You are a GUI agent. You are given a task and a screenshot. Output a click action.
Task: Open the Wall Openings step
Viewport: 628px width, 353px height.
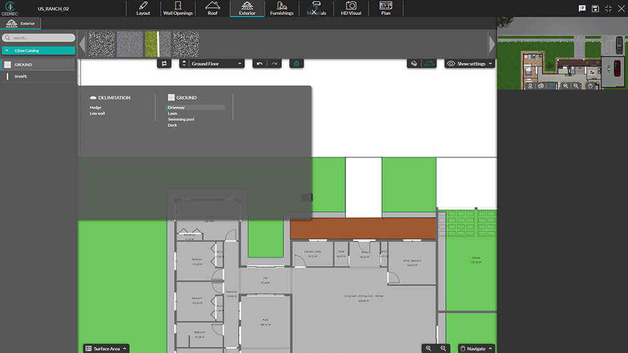click(x=178, y=8)
